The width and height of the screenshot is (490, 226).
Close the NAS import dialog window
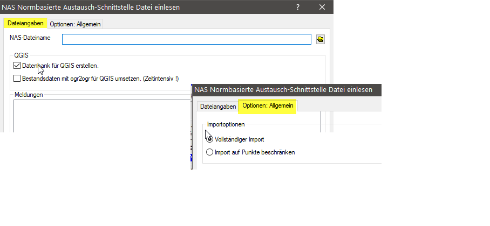[x=322, y=7]
